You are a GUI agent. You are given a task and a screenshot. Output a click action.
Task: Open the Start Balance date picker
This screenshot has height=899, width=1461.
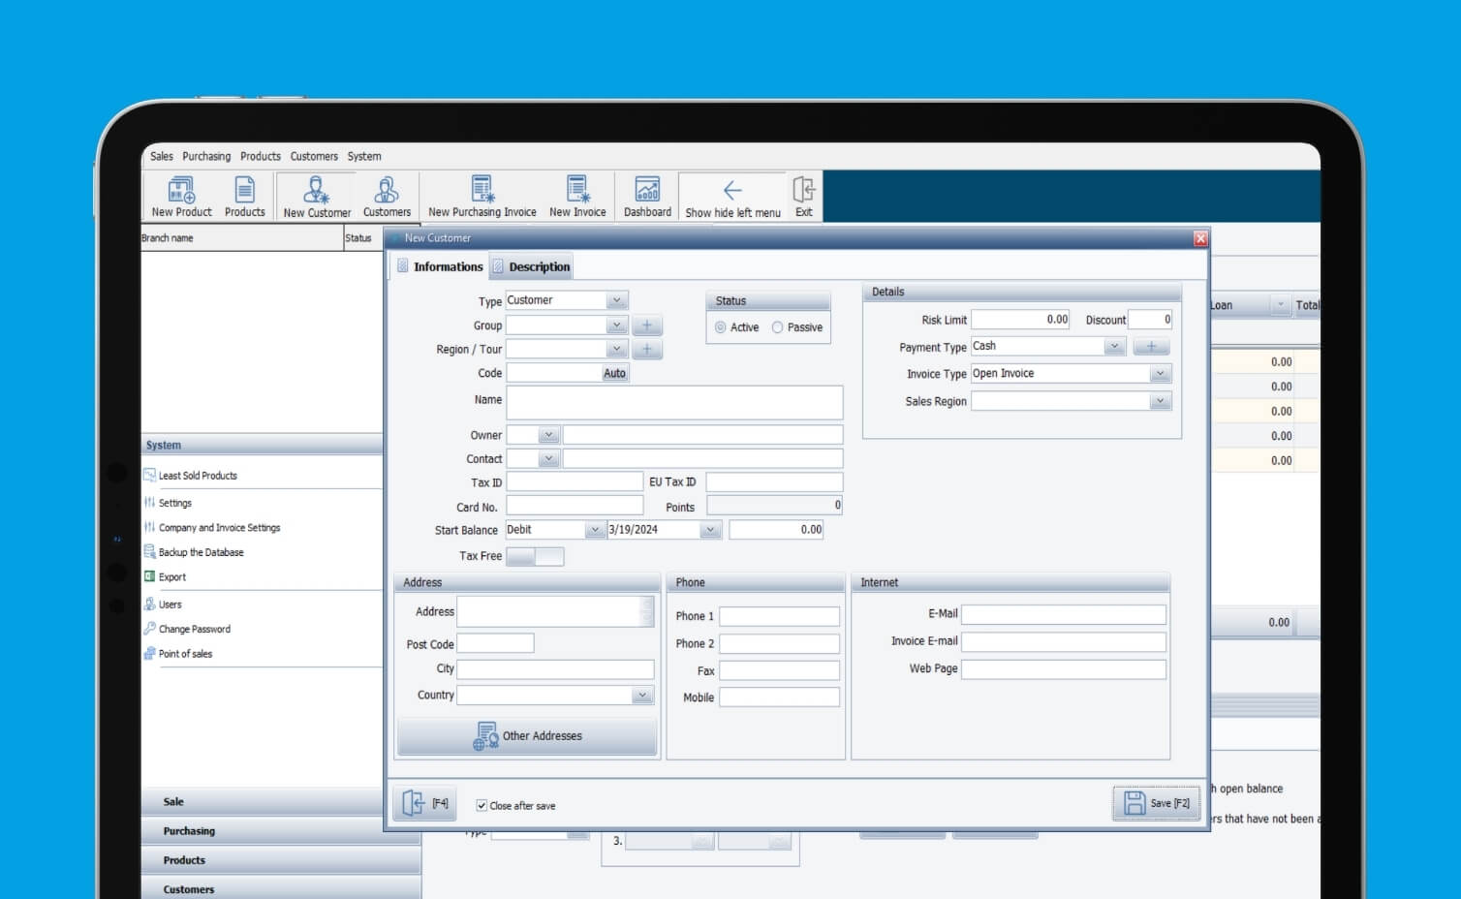[x=710, y=530]
